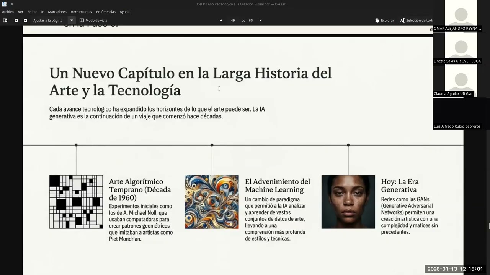
Task: Click heading 'Hoy: La Era Generativa'
Action: click(x=400, y=186)
